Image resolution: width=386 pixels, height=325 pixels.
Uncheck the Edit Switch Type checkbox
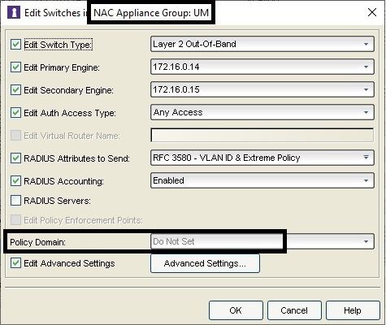coord(15,45)
